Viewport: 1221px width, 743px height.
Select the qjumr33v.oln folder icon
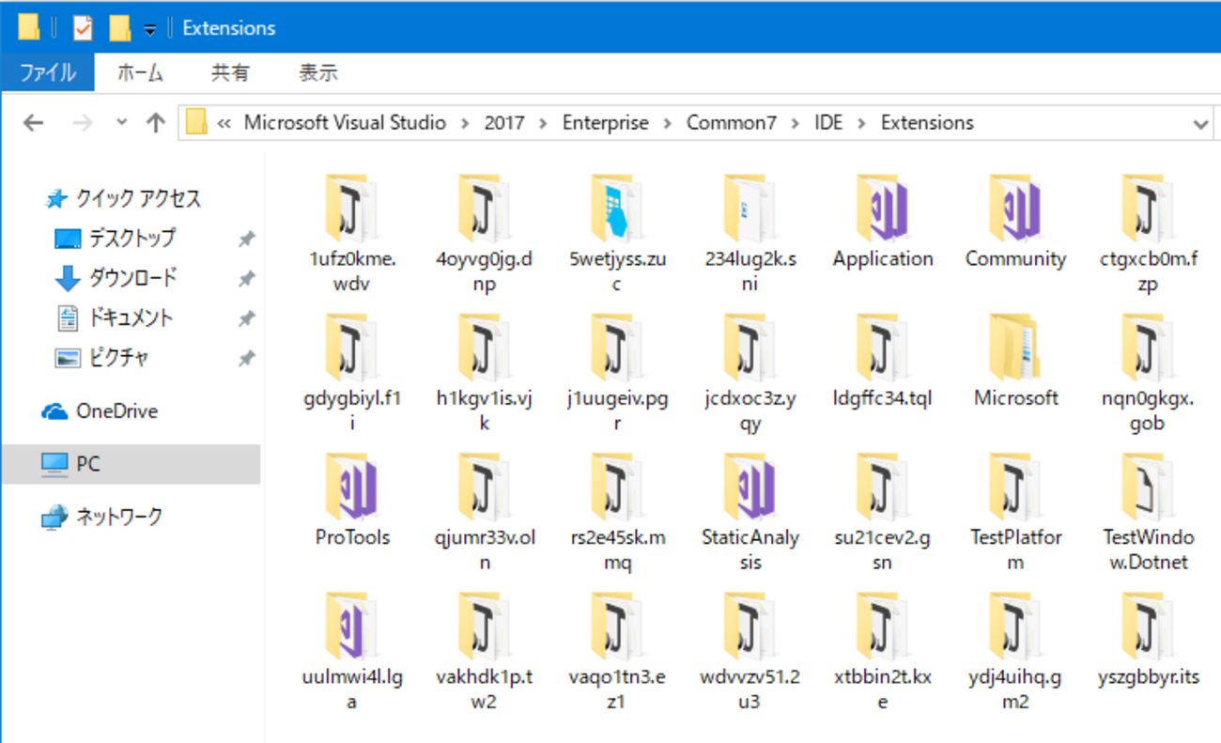coord(484,486)
